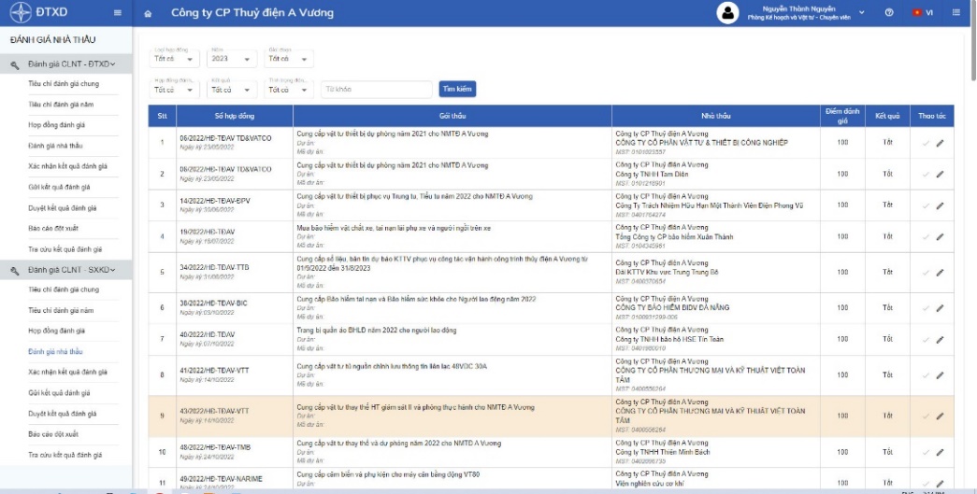Click wrench icon beside Đánh giá CLNT - ĐTXD
977x494 pixels.
(15, 64)
